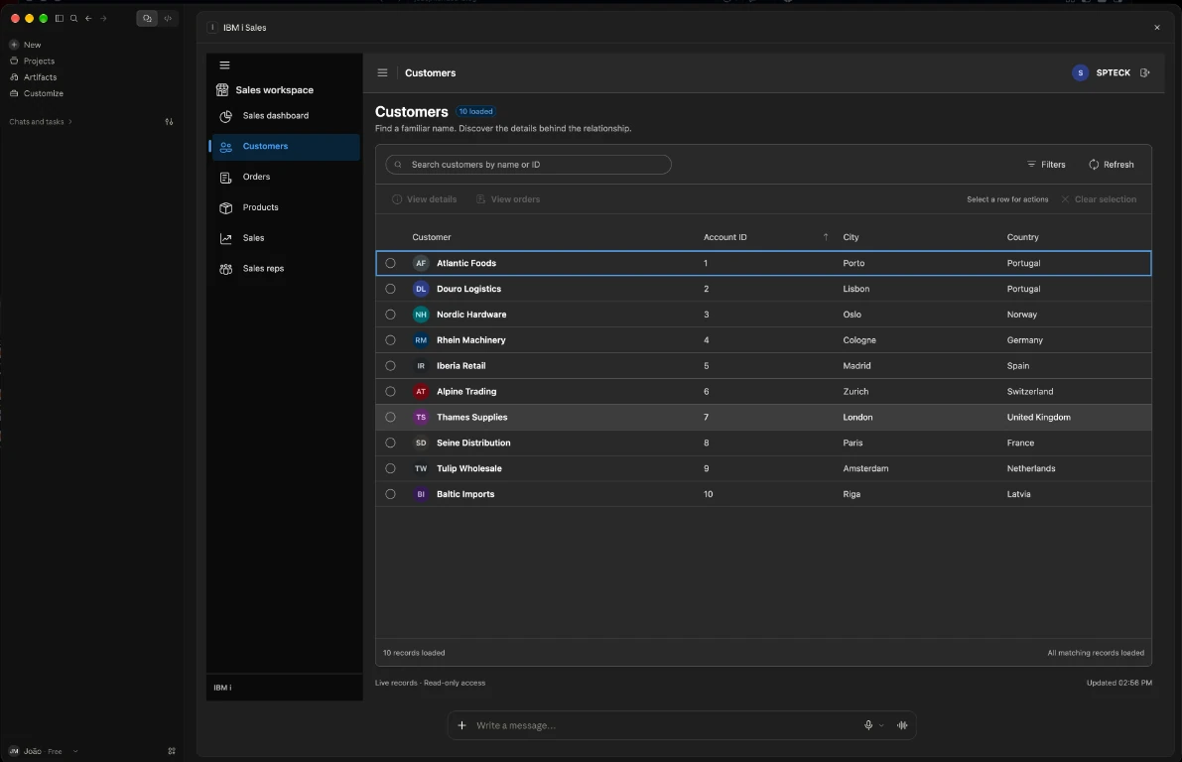The image size is (1182, 762).
Task: Start dictation with the microphone icon
Action: click(868, 725)
